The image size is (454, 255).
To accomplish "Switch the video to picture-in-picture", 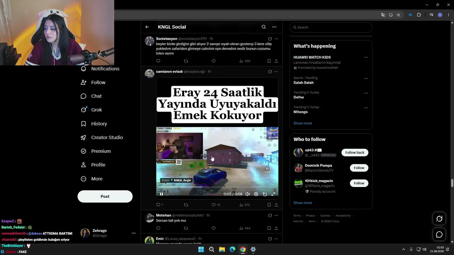I will [265, 194].
